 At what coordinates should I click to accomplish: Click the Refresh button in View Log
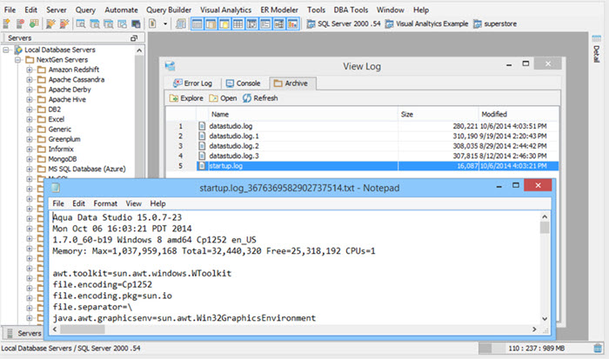tap(260, 98)
